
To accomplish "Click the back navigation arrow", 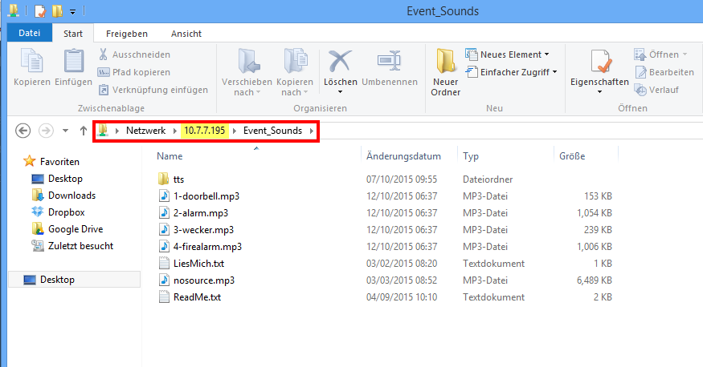I will click(x=23, y=131).
